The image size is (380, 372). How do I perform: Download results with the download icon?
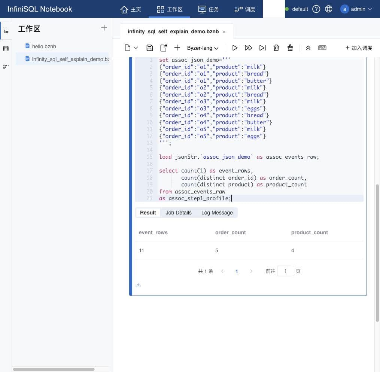[x=138, y=285]
